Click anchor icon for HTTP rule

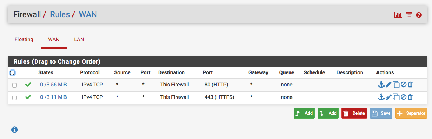pos(381,85)
